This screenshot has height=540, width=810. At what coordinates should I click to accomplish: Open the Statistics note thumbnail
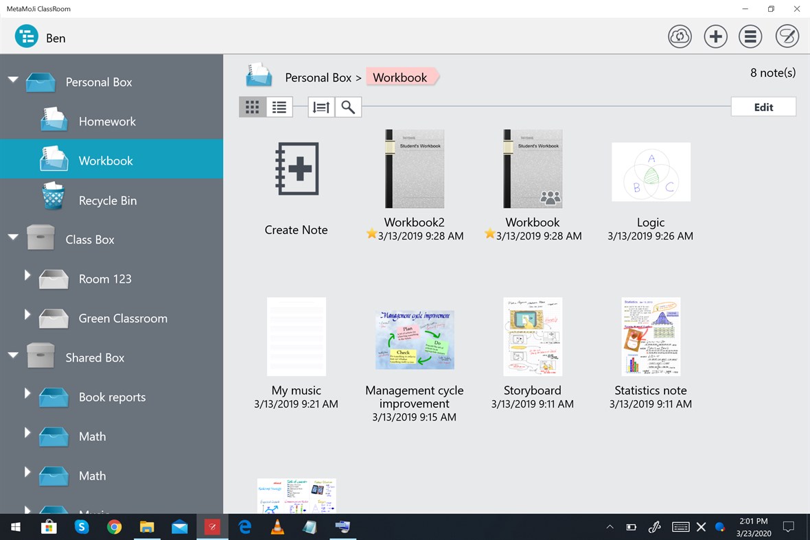[650, 336]
